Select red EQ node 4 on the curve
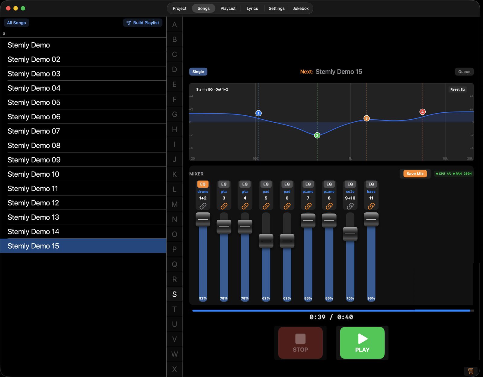 (423, 112)
